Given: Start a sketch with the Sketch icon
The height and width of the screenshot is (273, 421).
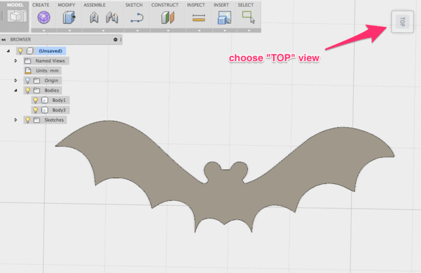Looking at the screenshot, I should (137, 18).
